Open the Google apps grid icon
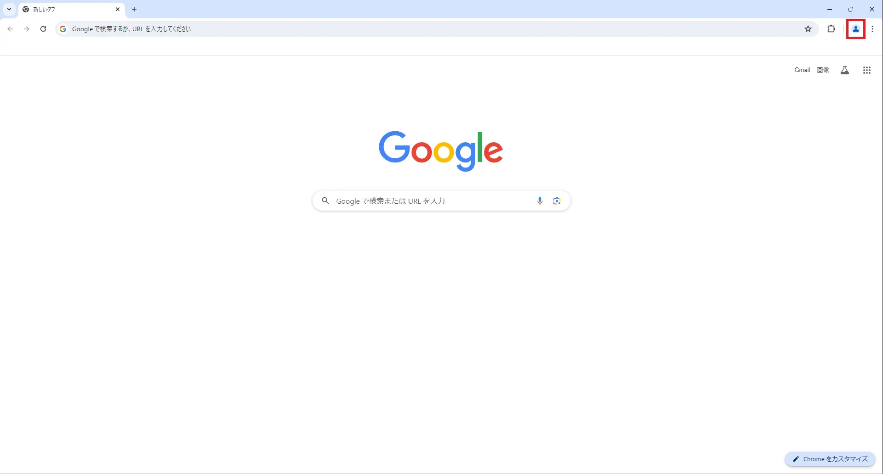 click(x=866, y=70)
